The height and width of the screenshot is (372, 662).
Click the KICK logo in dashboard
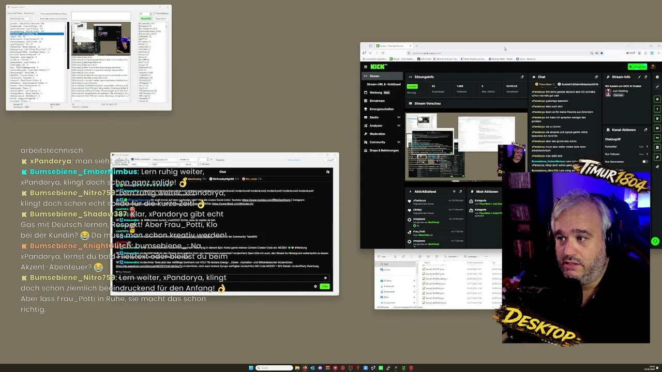(x=378, y=67)
